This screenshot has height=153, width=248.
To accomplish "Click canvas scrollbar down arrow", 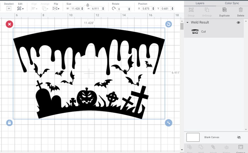I will [182, 150].
